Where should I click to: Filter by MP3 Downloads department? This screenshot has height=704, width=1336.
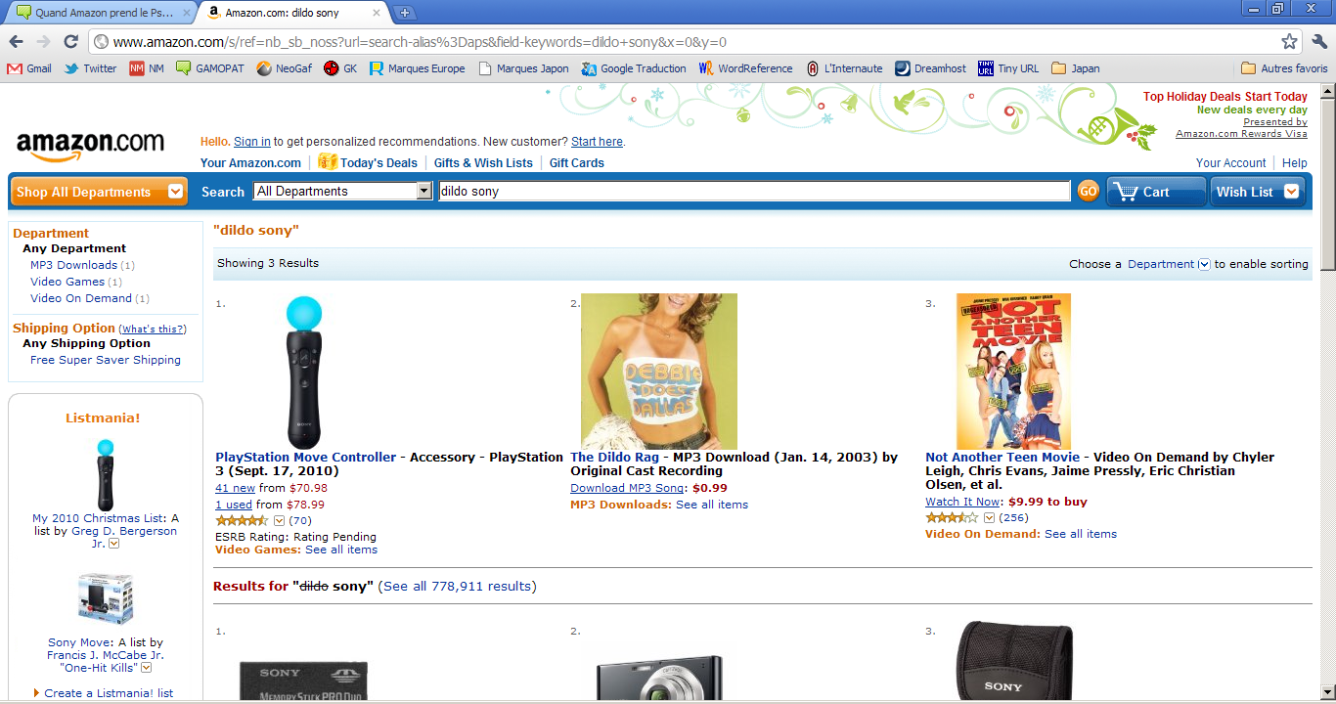coord(73,265)
